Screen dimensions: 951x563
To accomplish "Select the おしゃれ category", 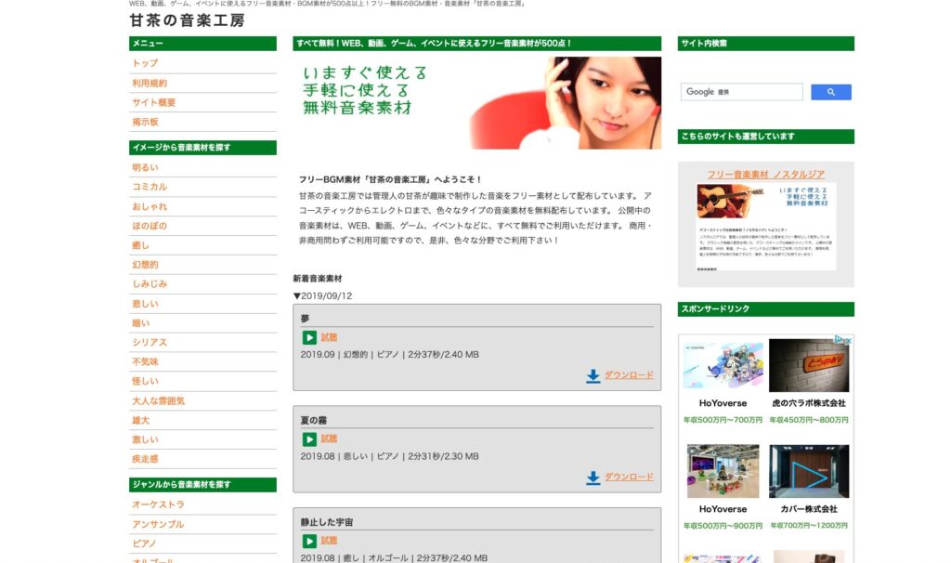I will [x=150, y=206].
